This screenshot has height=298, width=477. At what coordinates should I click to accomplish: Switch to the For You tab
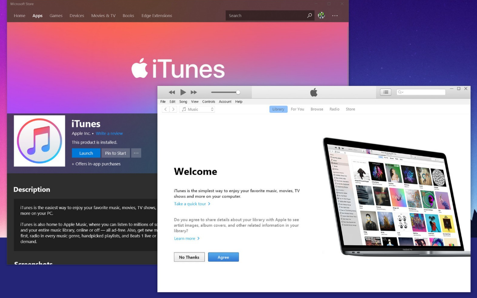[x=298, y=109]
